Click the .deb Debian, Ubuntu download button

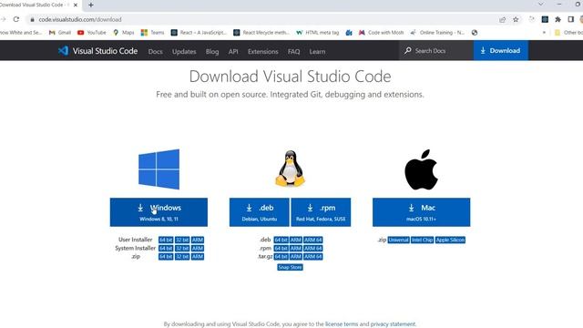click(x=259, y=212)
